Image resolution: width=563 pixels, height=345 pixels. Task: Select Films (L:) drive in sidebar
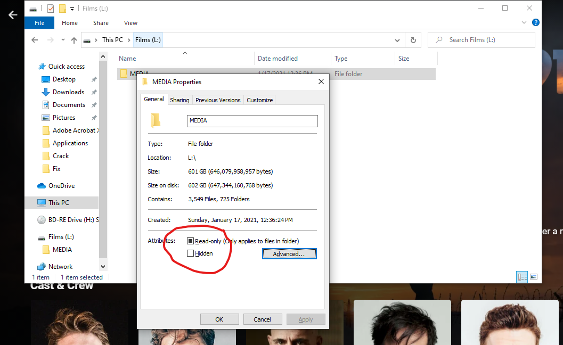[61, 237]
